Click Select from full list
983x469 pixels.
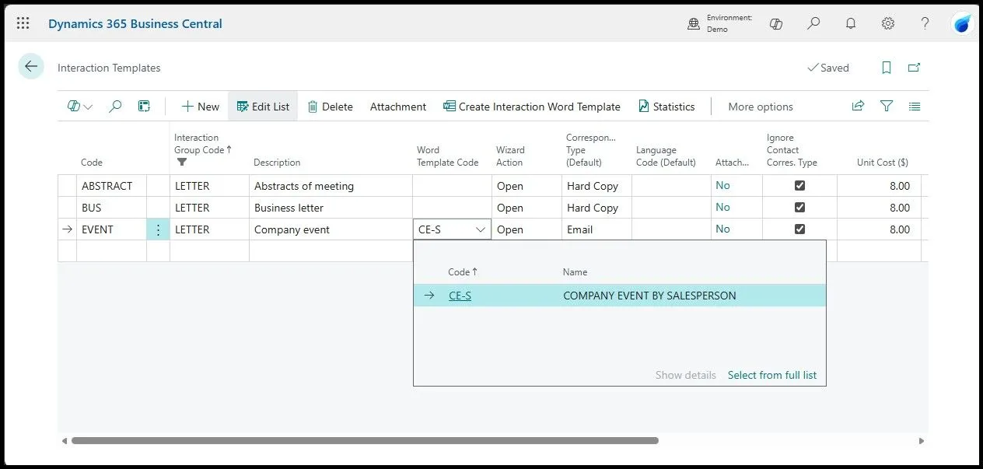772,375
